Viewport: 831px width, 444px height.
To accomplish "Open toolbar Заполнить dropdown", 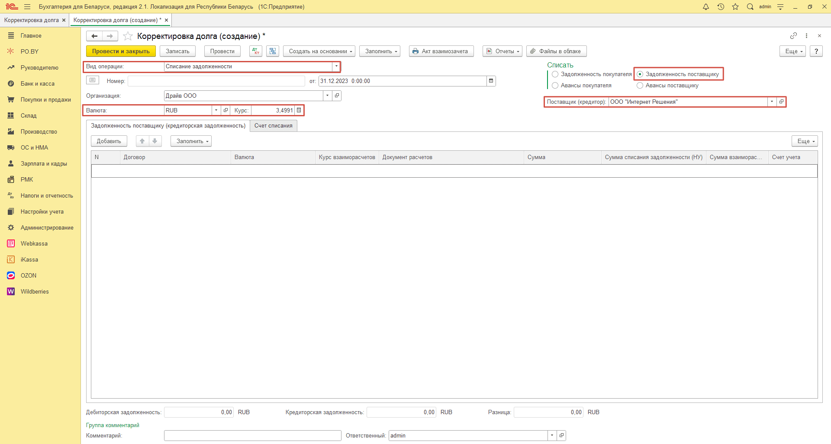I will point(380,51).
